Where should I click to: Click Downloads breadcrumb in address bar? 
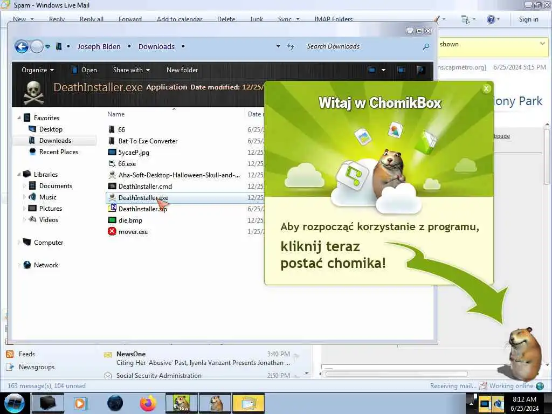156,46
